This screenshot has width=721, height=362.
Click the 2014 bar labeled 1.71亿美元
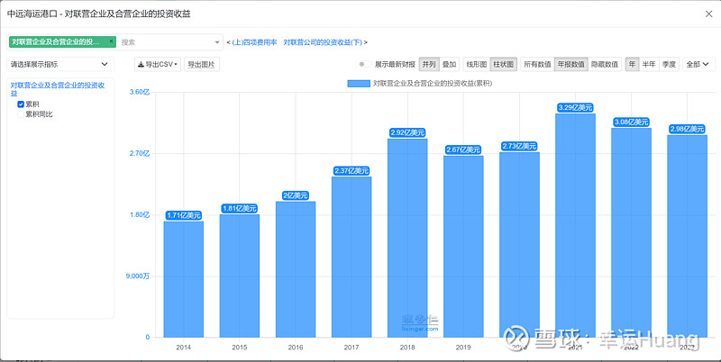184,279
